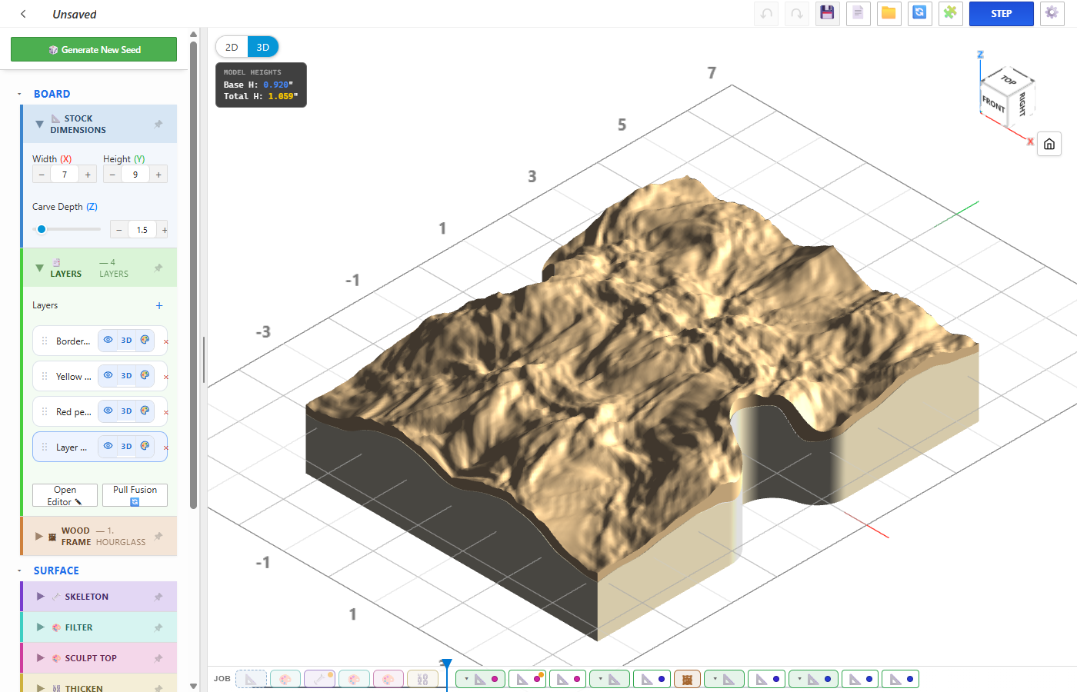
Task: Click the home view reset icon
Action: pyautogui.click(x=1049, y=144)
